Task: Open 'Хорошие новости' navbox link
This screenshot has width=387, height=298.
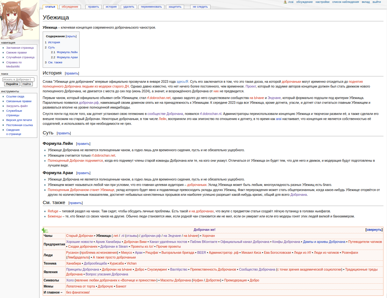Action: click(x=79, y=242)
